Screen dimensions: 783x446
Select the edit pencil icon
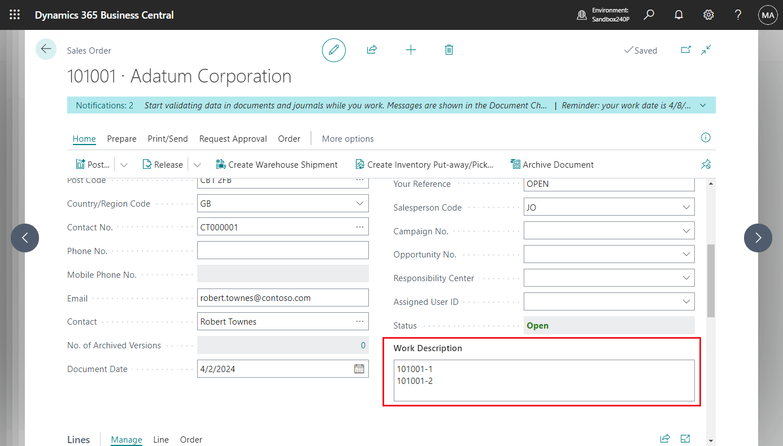(333, 50)
